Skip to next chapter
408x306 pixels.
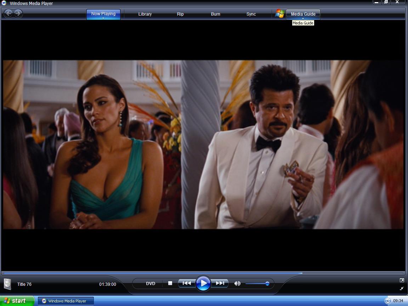click(x=220, y=283)
